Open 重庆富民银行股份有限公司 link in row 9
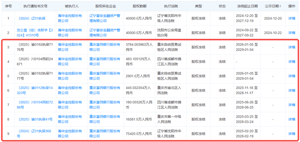Screen dimensions: 300x142 point(105,134)
